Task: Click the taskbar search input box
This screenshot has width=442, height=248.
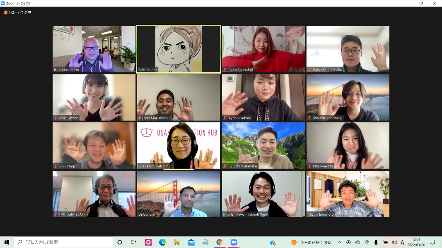Action: 63,242
